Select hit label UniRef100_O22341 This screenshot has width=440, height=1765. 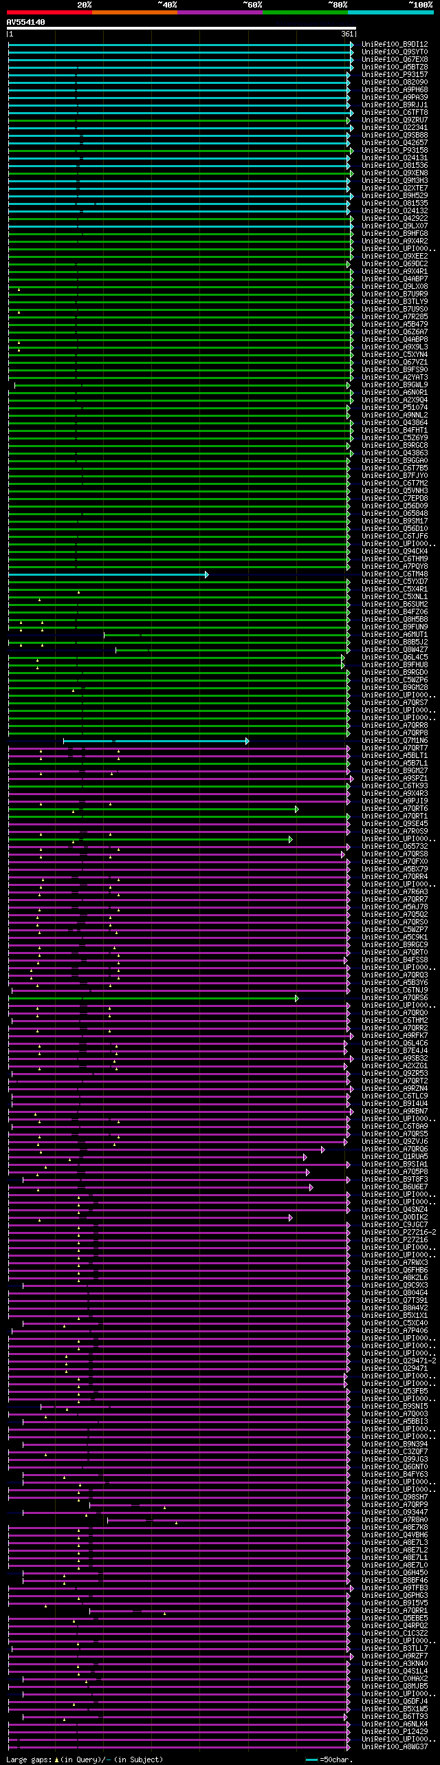[395, 127]
